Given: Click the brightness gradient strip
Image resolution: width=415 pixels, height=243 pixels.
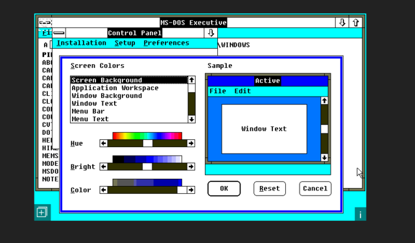Looking at the screenshot, I should [x=147, y=159].
